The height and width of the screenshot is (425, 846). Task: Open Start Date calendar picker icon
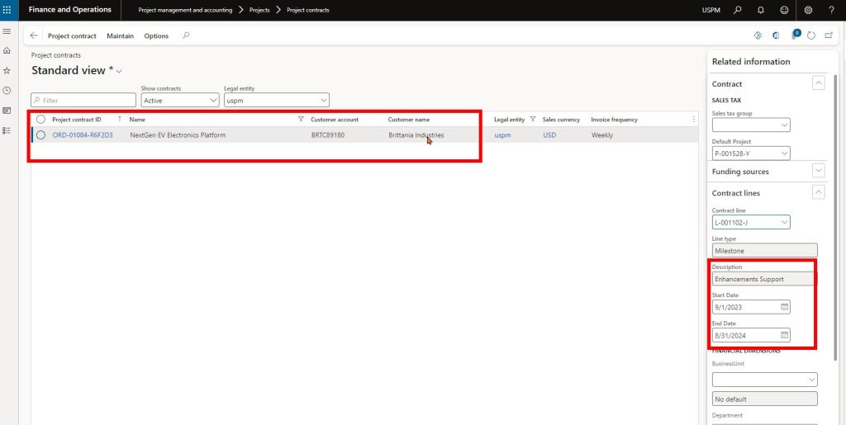coord(785,307)
